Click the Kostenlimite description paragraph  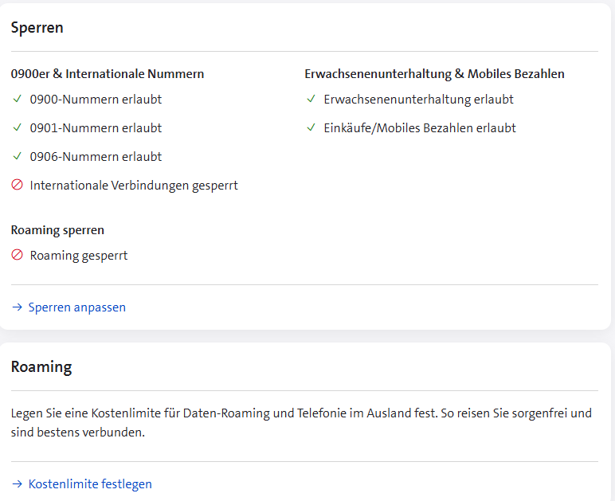[301, 423]
